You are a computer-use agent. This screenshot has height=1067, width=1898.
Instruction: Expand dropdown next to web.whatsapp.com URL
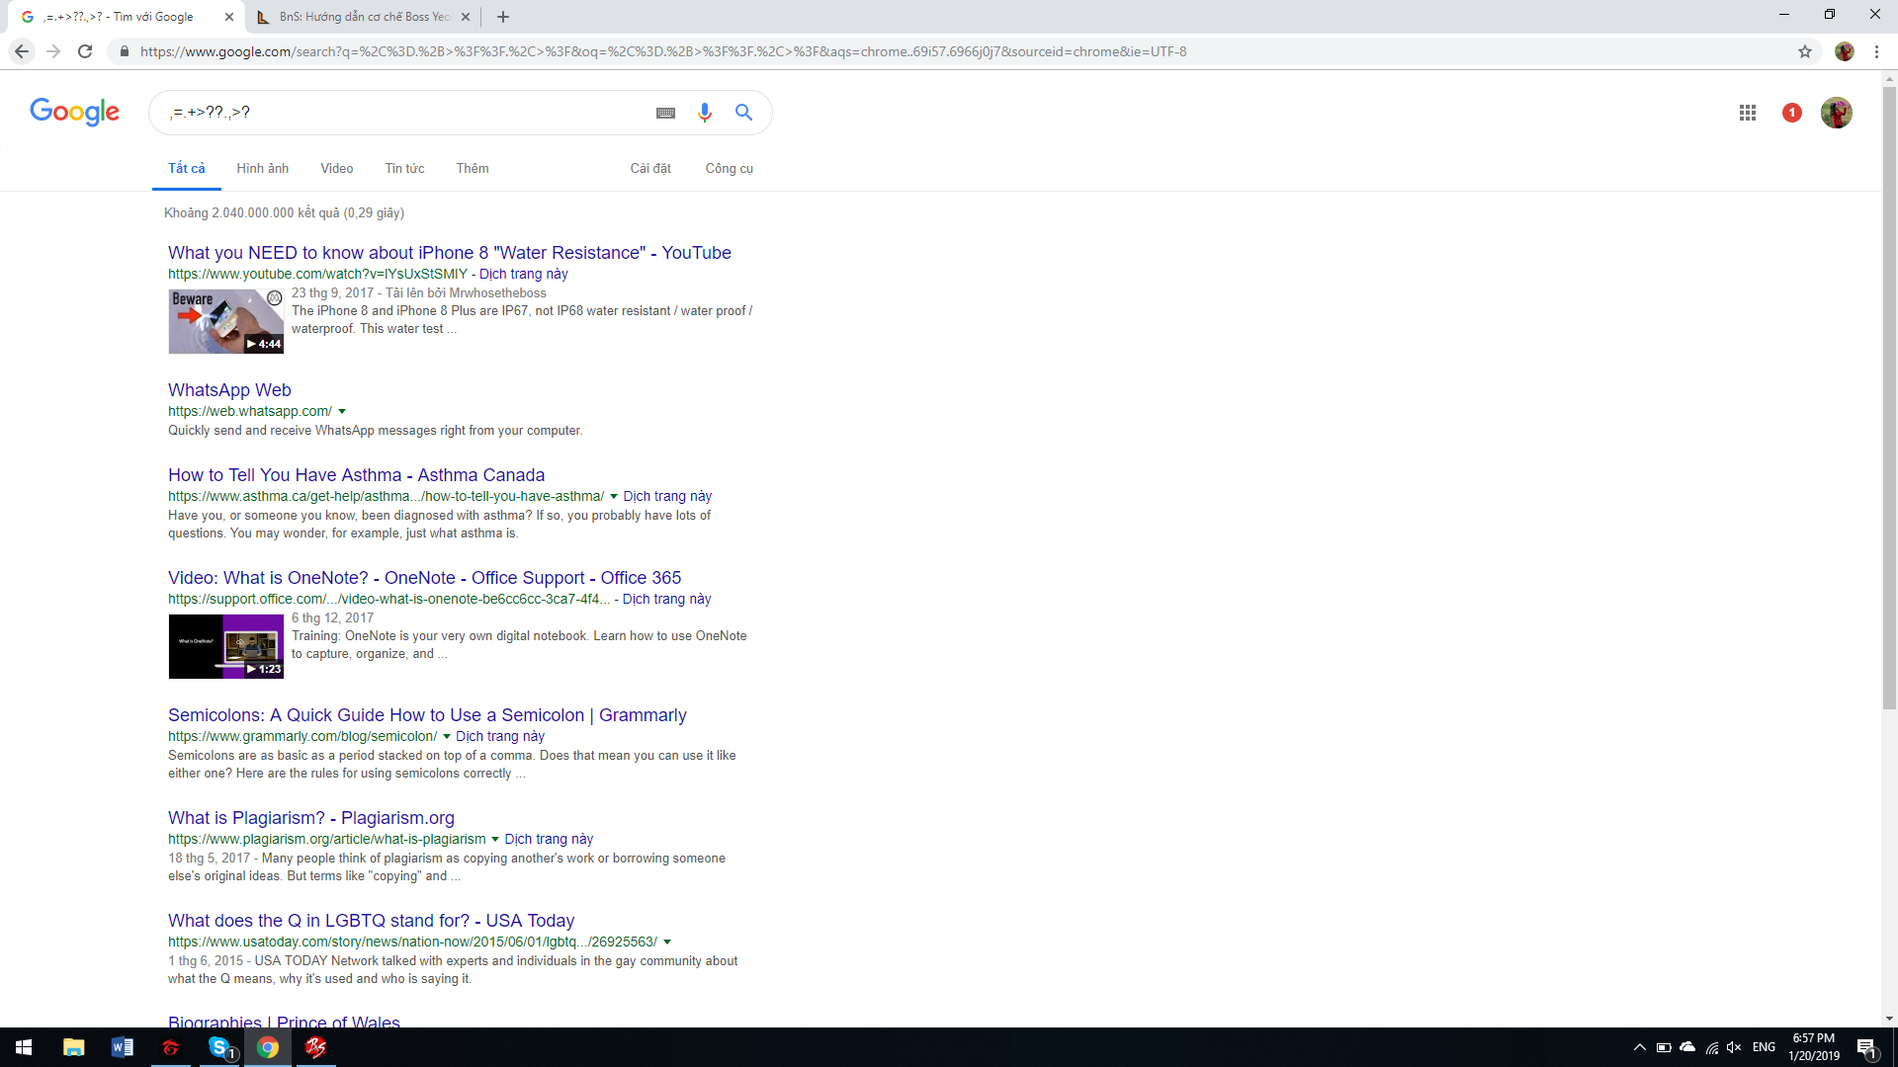(x=342, y=412)
